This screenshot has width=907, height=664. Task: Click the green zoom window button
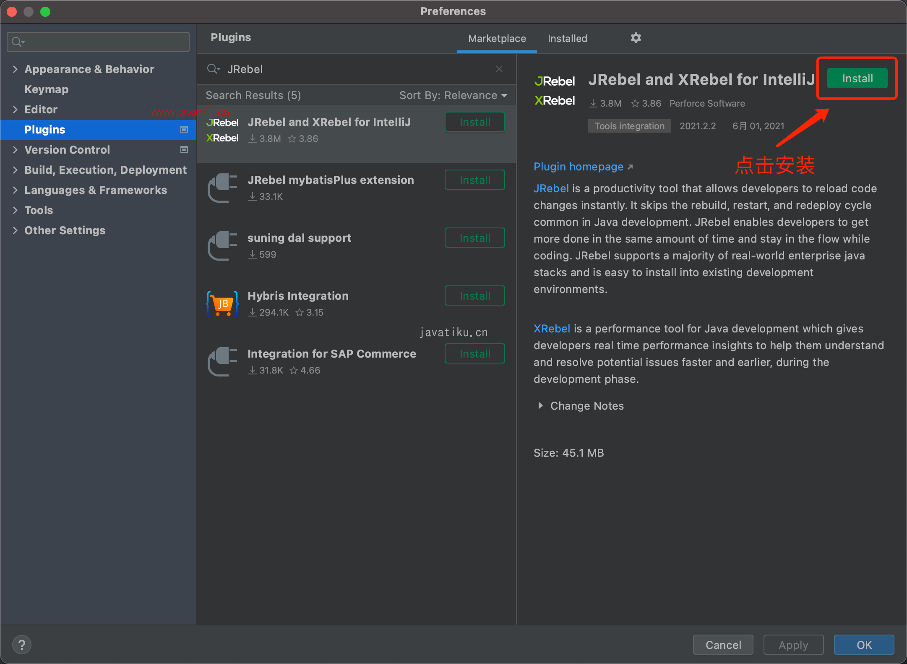click(x=45, y=12)
